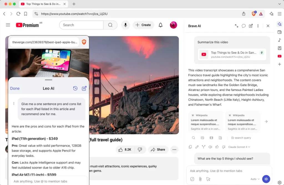Click the YouTube voice search microphone

click(125, 25)
